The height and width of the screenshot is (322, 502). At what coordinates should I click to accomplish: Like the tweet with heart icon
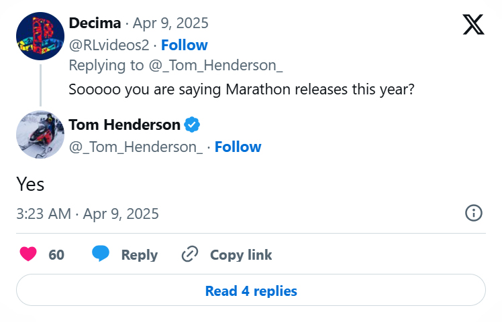click(x=28, y=254)
